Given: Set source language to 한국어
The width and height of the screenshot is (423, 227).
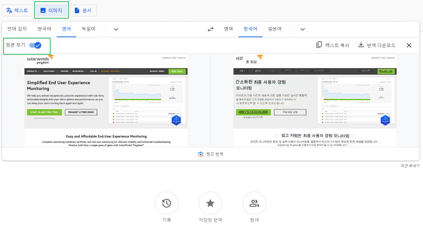Looking at the screenshot, I should coord(44,29).
